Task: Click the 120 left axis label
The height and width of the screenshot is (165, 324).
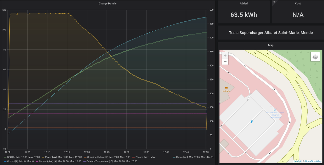Action: point(4,10)
